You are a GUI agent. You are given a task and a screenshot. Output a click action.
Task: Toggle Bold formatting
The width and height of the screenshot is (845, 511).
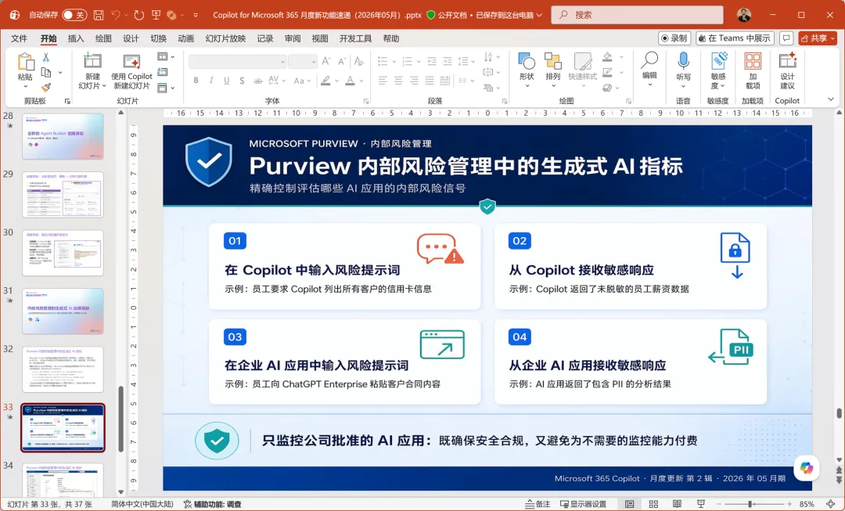196,81
